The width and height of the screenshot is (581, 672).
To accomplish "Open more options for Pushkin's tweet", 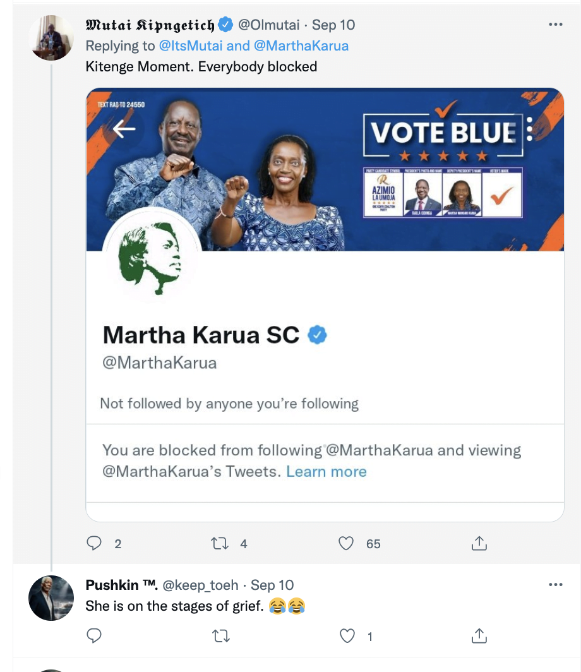I will (555, 585).
